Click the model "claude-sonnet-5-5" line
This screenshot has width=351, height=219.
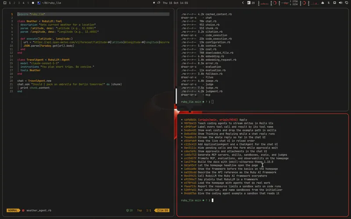[x=39, y=63]
